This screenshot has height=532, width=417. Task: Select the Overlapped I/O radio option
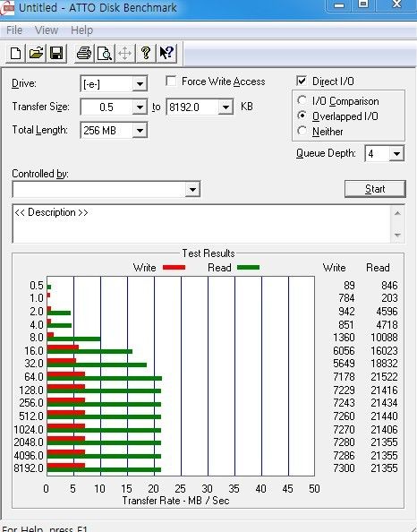(302, 116)
